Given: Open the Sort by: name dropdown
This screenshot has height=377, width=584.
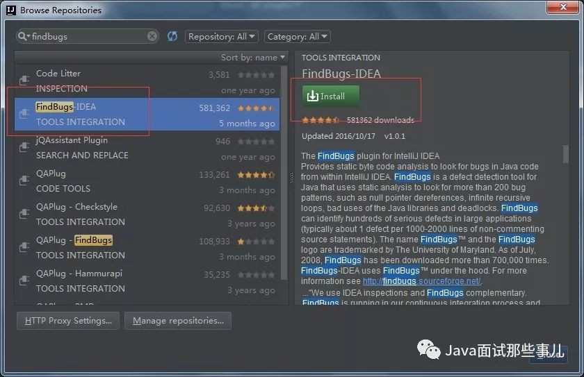Looking at the screenshot, I should (253, 57).
